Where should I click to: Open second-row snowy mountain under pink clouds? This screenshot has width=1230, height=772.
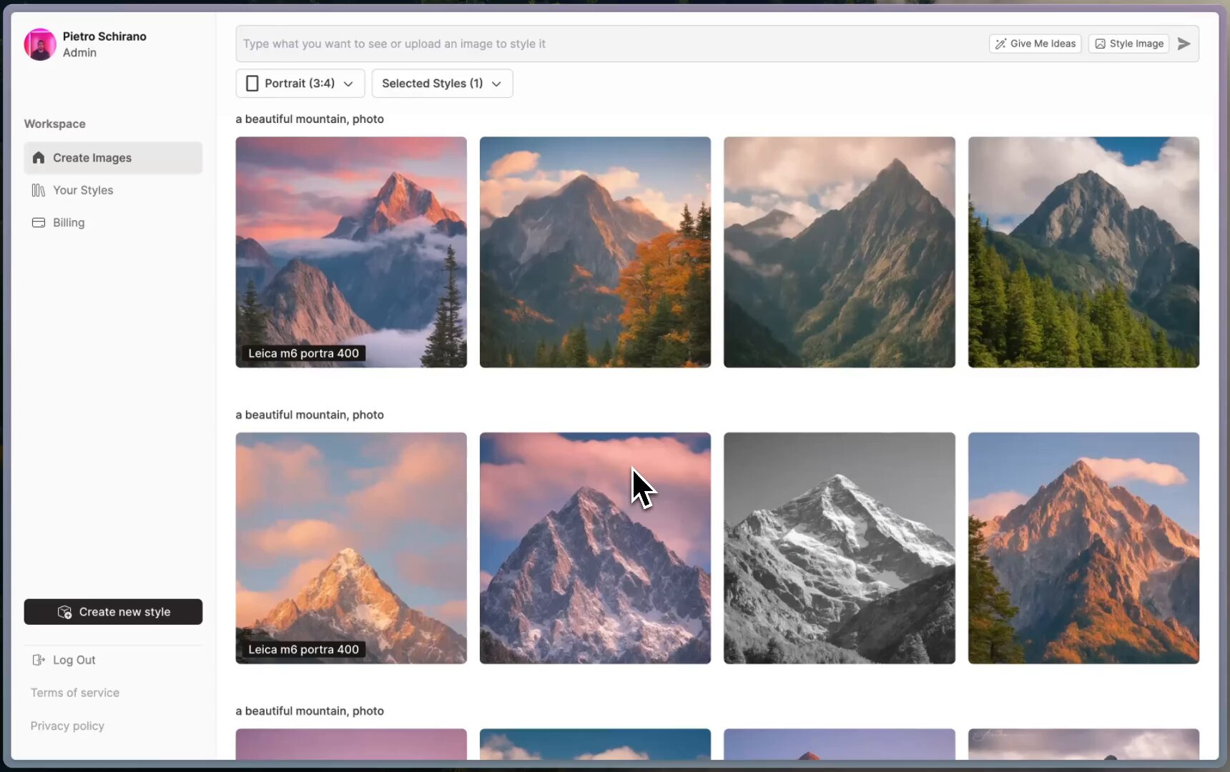(x=595, y=548)
